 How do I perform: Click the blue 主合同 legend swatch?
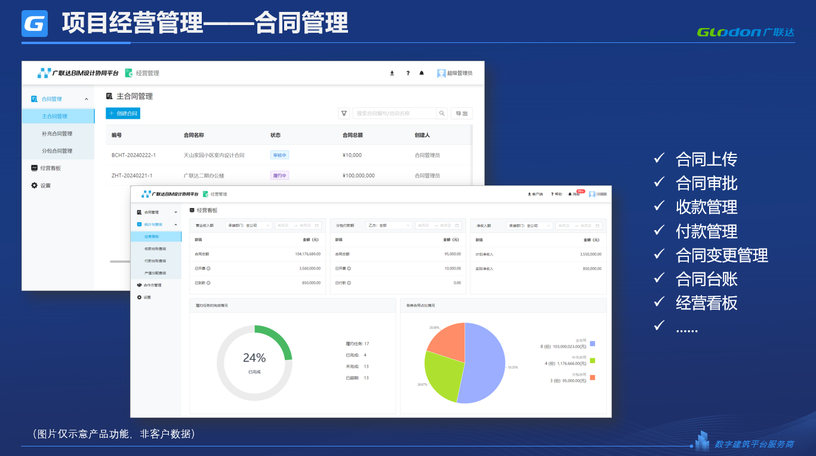592,343
